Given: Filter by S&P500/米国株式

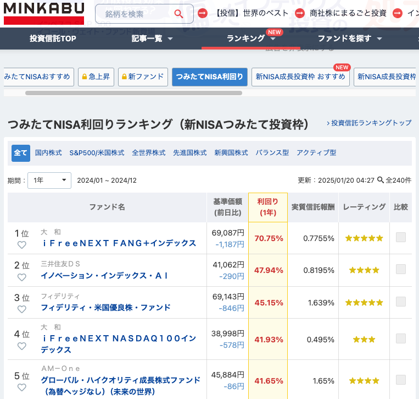Looking at the screenshot, I should [x=97, y=153].
